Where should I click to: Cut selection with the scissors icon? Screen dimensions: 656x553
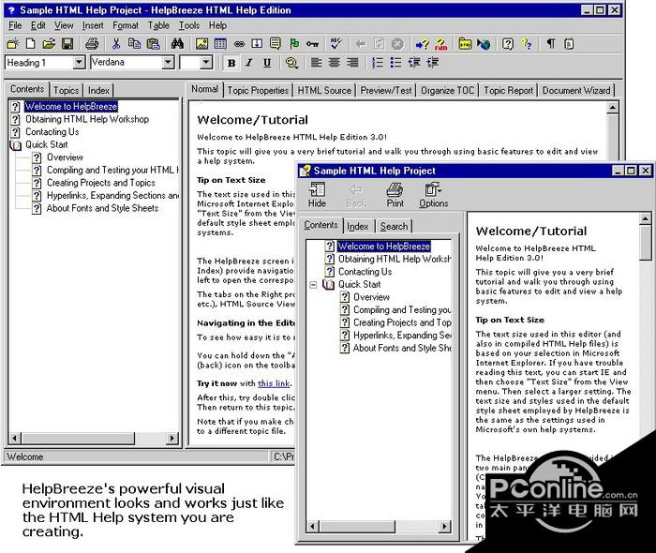[x=116, y=43]
